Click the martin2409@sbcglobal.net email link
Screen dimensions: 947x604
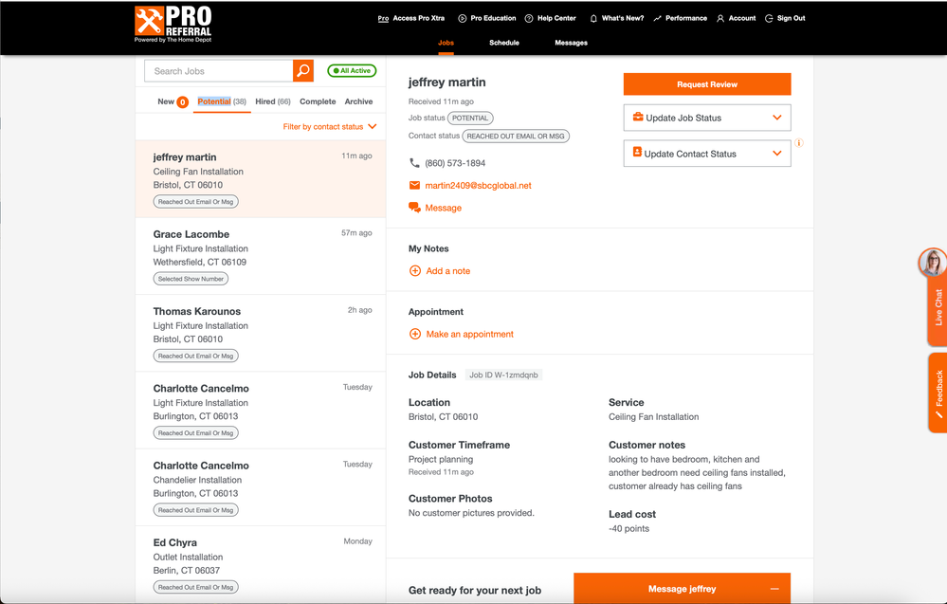click(x=478, y=186)
